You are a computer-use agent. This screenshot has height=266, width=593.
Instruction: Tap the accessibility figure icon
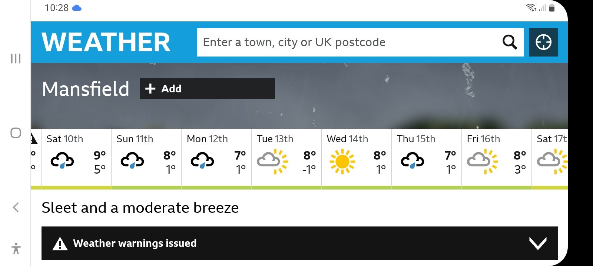[16, 248]
